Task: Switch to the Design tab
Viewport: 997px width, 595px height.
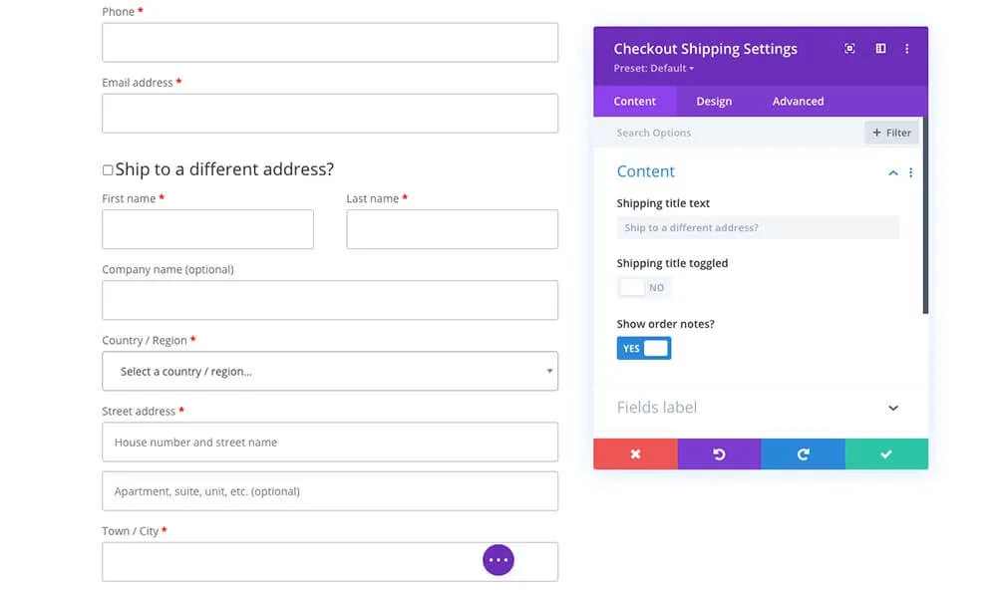Action: (x=714, y=101)
